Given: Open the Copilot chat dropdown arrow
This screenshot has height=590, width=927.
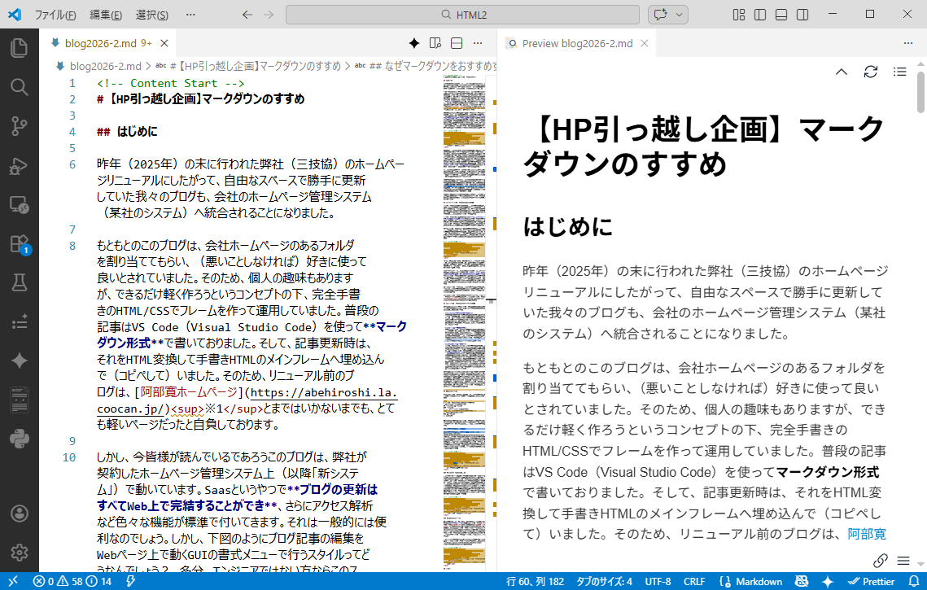Looking at the screenshot, I should tap(679, 15).
